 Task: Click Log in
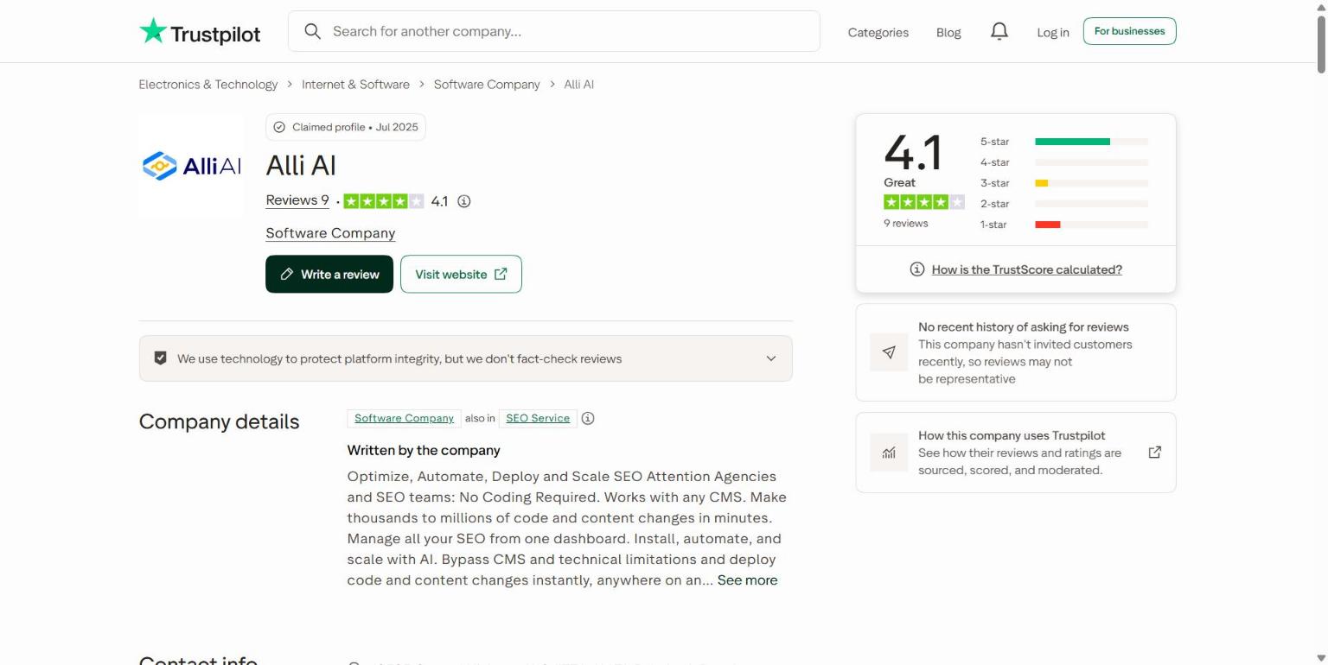point(1053,32)
